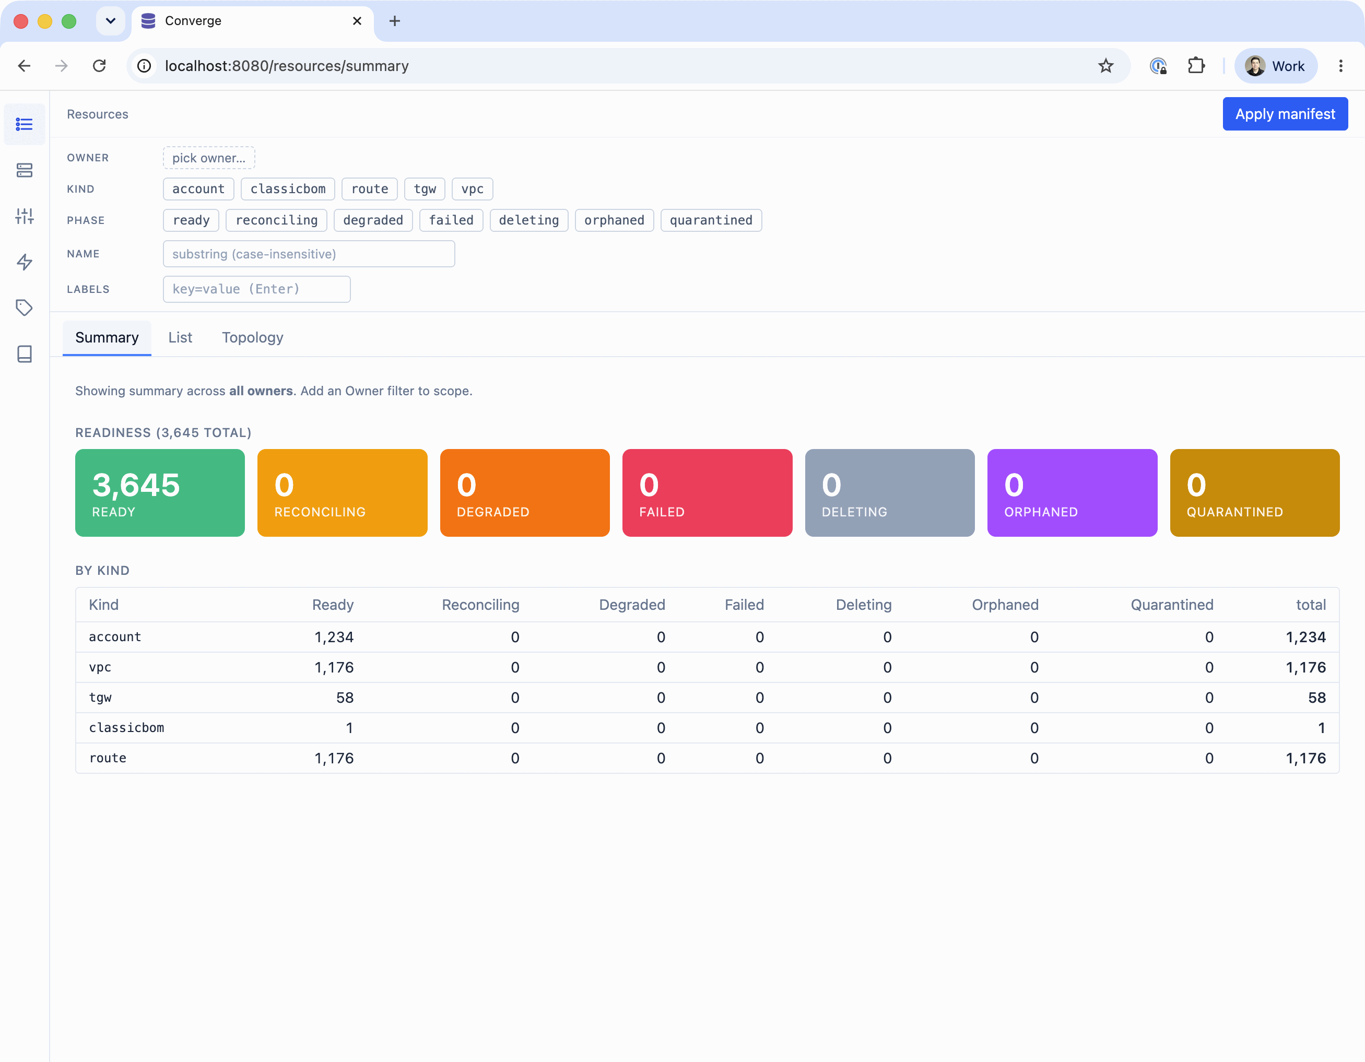
Task: Toggle the failed phase filter
Action: coord(451,220)
